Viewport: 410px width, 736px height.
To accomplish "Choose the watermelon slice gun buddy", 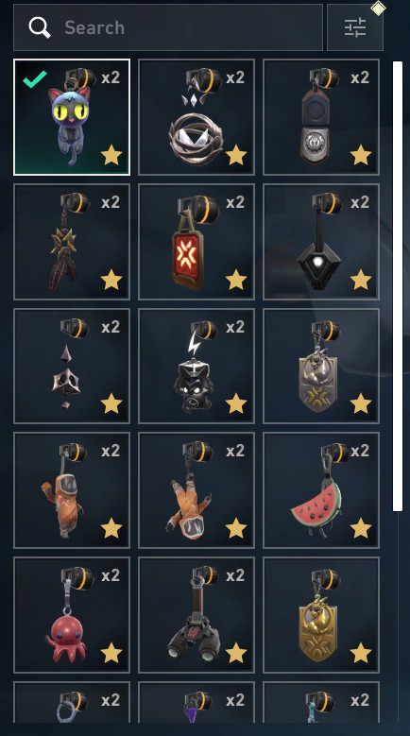I will (321, 490).
